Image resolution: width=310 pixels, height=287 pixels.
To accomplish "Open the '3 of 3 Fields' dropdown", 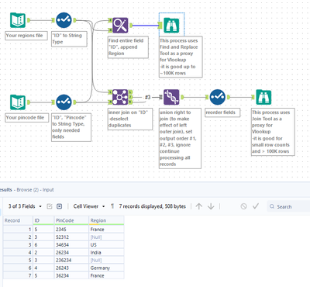I will click(x=25, y=206).
